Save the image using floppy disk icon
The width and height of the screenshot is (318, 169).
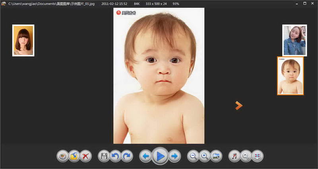104,156
